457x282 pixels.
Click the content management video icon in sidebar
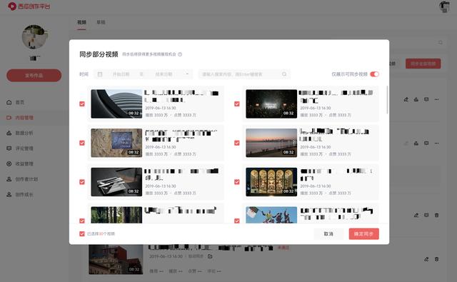[9, 118]
